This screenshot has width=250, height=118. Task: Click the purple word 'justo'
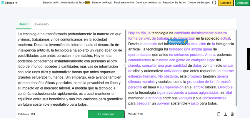(x=195, y=103)
